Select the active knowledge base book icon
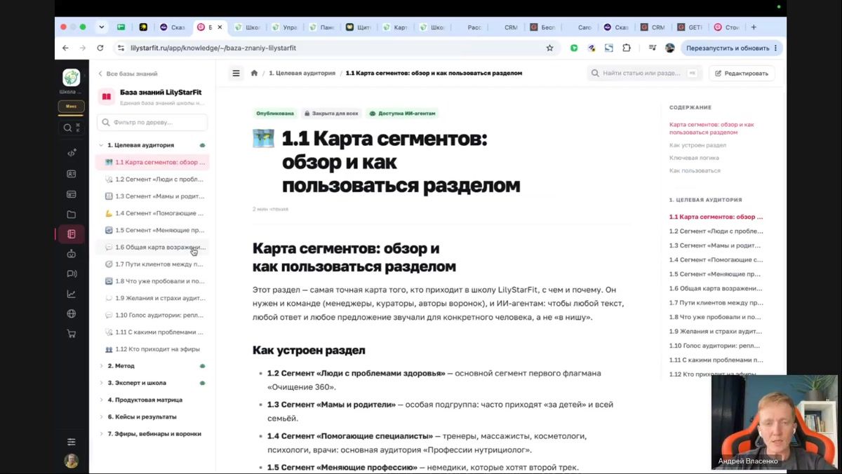 [x=71, y=234]
